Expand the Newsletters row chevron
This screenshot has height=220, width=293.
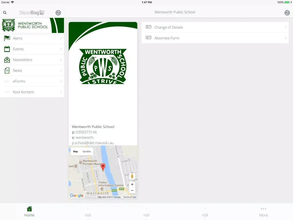tap(61, 60)
